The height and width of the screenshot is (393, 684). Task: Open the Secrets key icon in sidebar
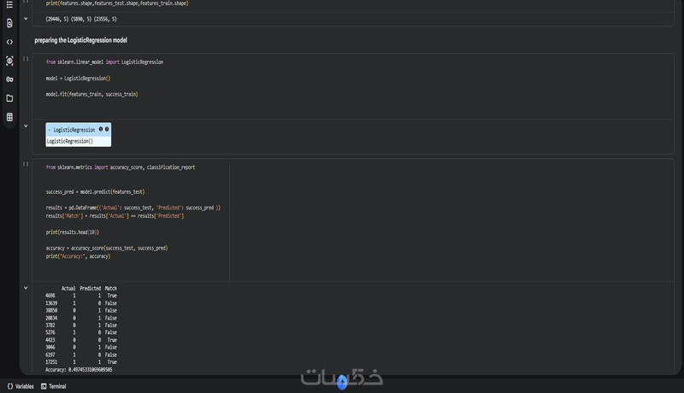[x=9, y=79]
